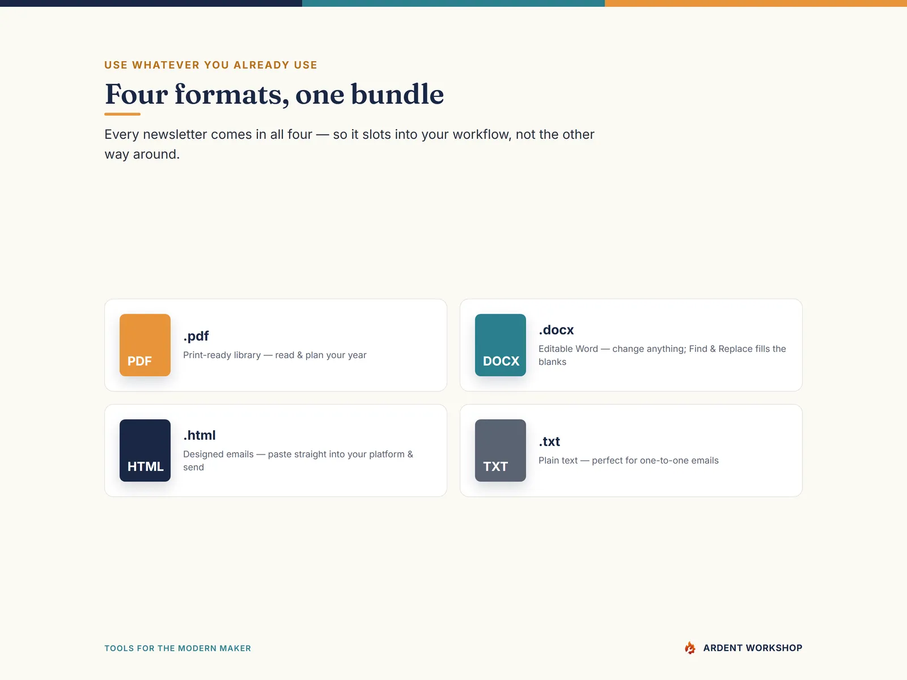Click 'USE WHATEVER YOU ALREADY USE' eyebrow text

211,65
